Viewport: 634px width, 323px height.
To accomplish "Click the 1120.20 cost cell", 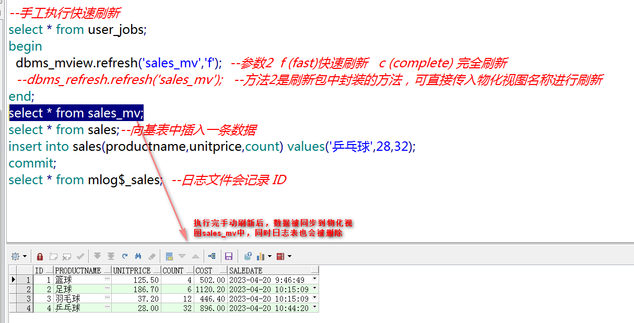I will (x=210, y=290).
